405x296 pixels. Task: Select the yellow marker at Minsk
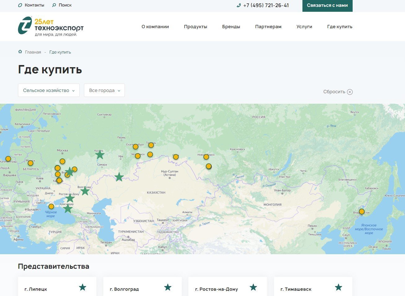(30, 163)
